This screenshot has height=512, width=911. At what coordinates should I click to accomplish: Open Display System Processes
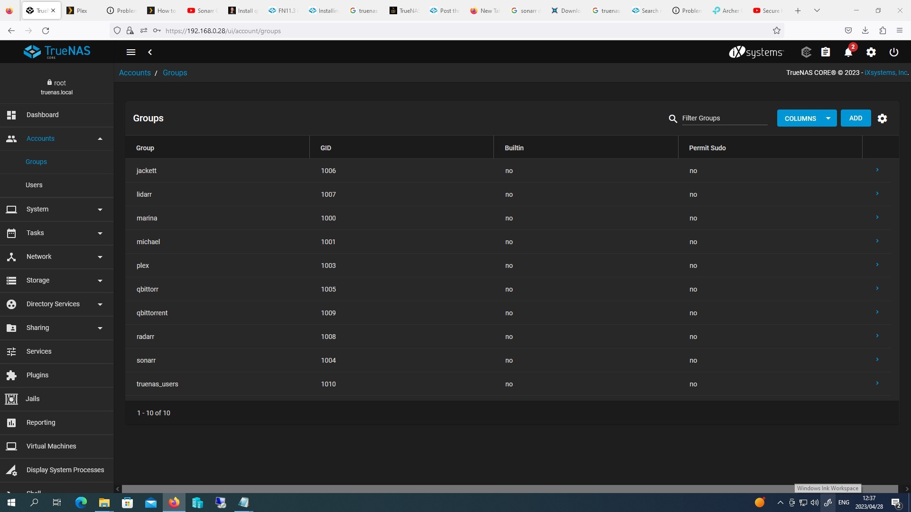[x=56, y=470]
